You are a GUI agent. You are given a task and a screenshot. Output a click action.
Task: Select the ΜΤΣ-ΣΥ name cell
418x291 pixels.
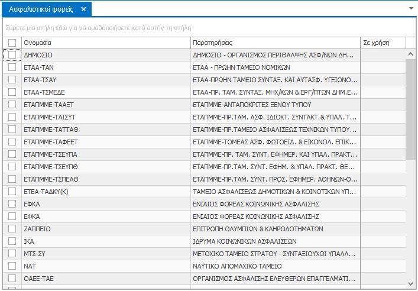tap(106, 254)
